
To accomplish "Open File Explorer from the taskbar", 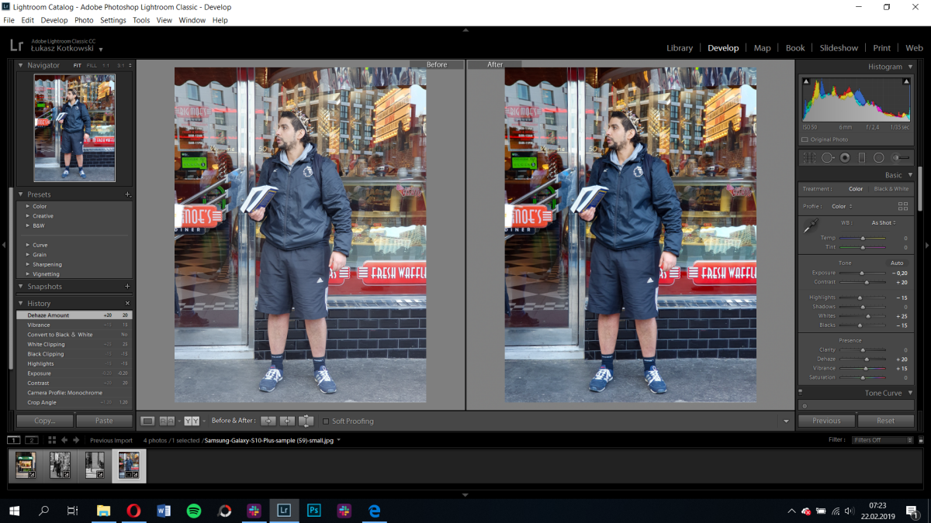I will pos(103,511).
